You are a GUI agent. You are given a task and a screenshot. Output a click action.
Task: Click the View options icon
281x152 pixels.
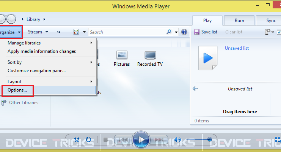76,32
